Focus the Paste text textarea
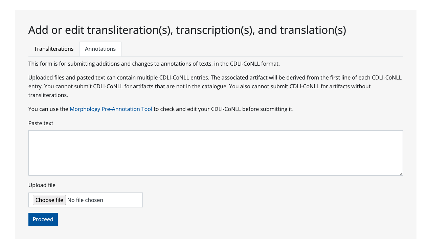428x248 pixels. tap(215, 153)
